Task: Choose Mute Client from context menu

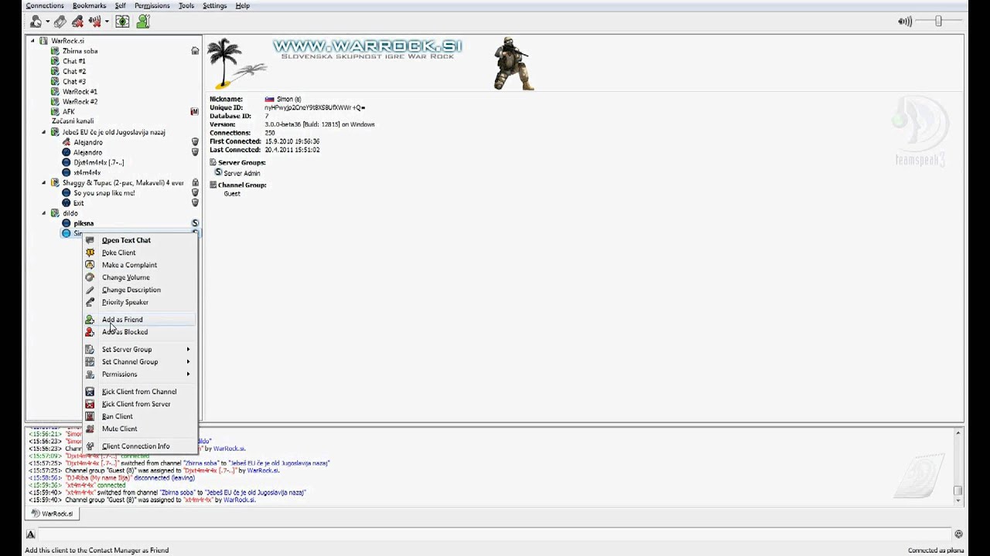Action: (119, 429)
